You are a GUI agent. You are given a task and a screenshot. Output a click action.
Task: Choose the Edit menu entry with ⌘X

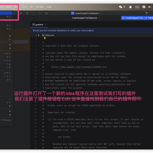point(6,26)
